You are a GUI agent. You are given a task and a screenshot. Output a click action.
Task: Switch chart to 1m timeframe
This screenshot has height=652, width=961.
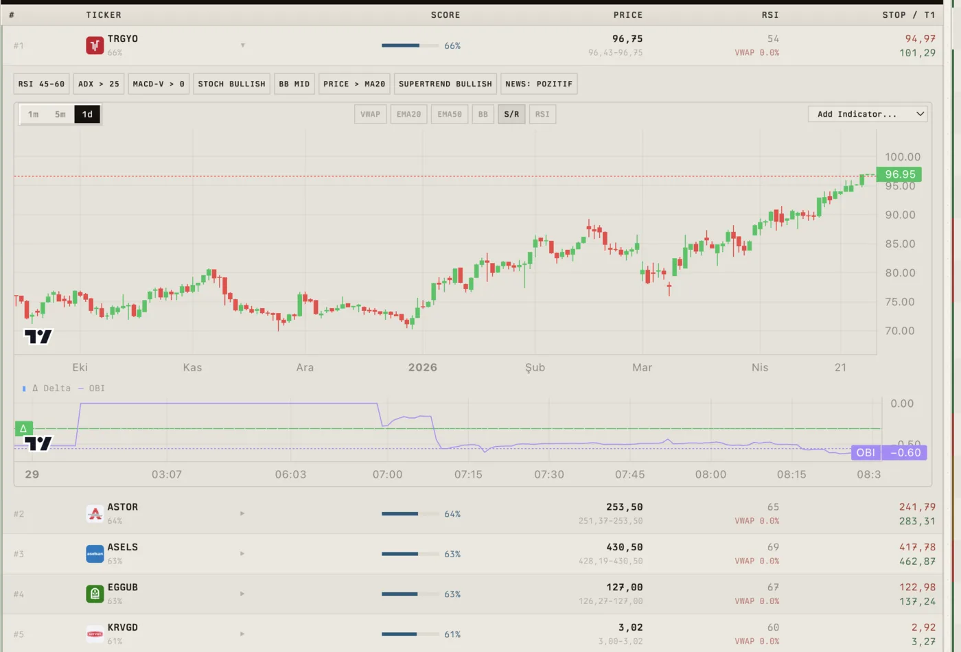click(x=34, y=115)
